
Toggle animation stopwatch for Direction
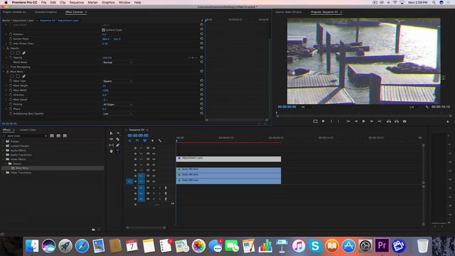tap(11, 95)
